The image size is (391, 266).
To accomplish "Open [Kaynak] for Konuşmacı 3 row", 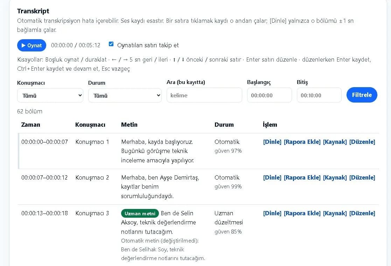I will click(335, 213).
